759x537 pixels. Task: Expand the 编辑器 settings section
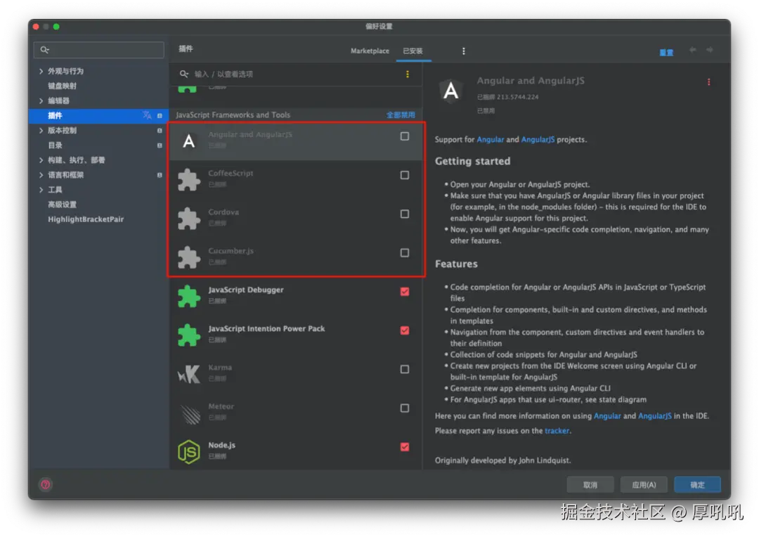coord(41,101)
